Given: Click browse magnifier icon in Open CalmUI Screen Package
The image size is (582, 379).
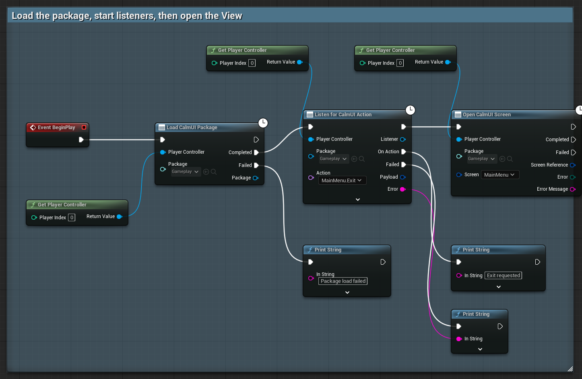Looking at the screenshot, I should [x=510, y=159].
